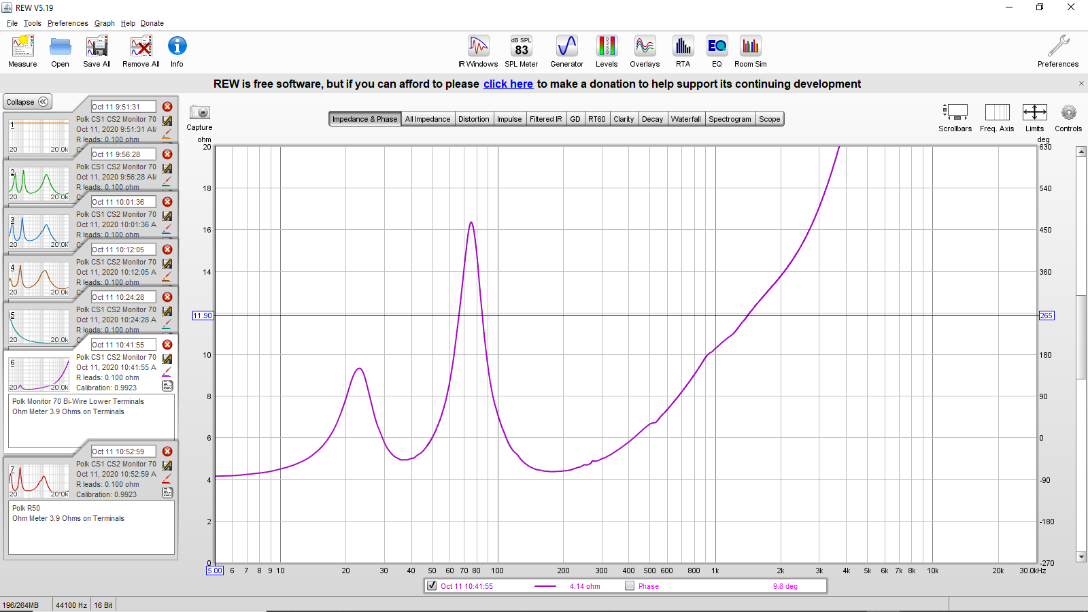Viewport: 1088px width, 612px height.
Task: Open the signal Generator
Action: (566, 46)
